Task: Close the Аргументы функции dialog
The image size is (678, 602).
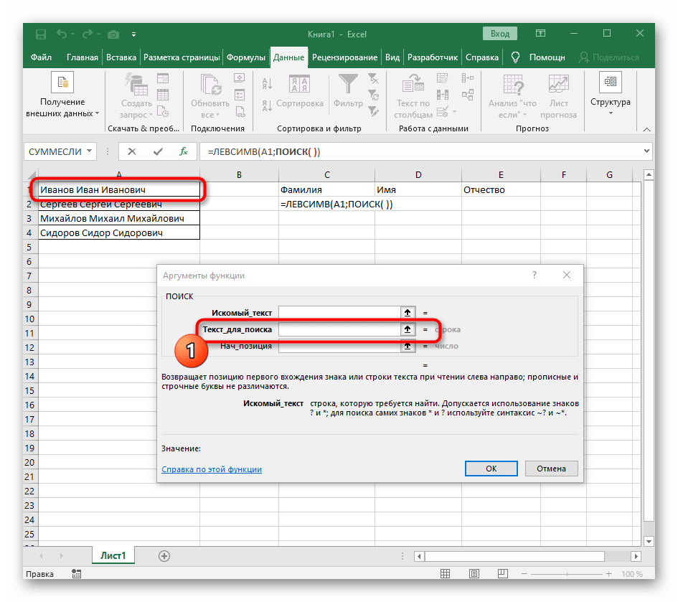Action: point(567,275)
